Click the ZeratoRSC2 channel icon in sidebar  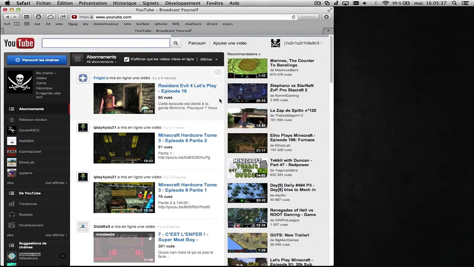point(12,130)
